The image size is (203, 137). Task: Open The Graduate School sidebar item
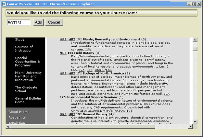[26, 89]
